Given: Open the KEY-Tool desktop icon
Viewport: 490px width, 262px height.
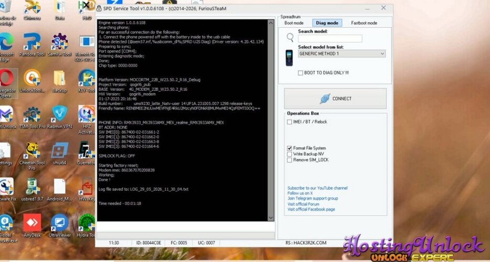Looking at the screenshot, I should [x=87, y=81].
